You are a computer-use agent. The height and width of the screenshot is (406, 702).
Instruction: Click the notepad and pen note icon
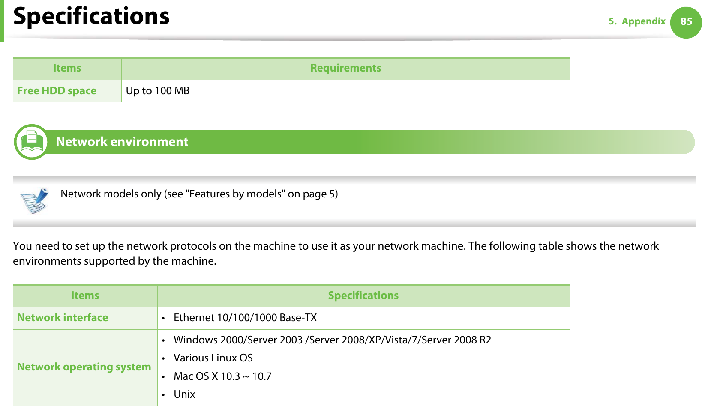[35, 200]
